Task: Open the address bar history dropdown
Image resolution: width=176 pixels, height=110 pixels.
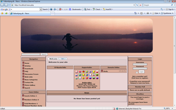Action: (134, 5)
